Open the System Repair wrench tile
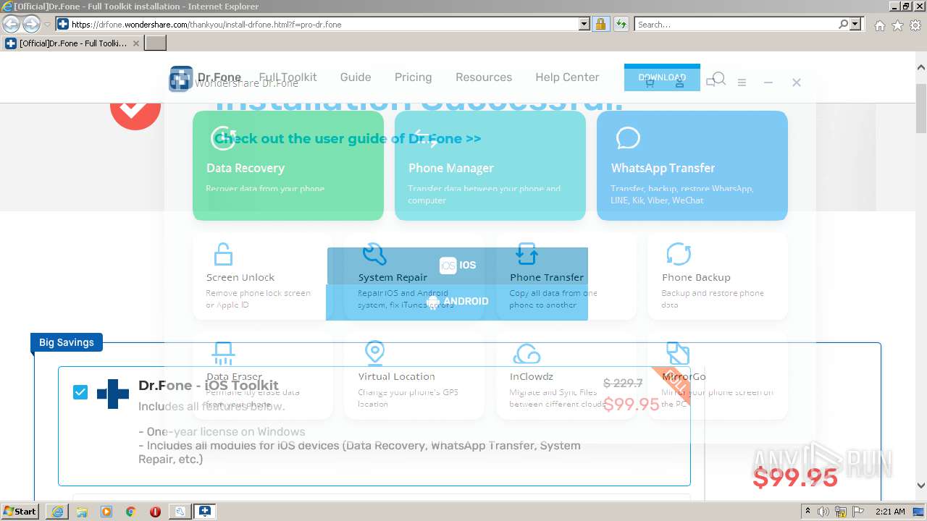The image size is (927, 521). (x=414, y=276)
